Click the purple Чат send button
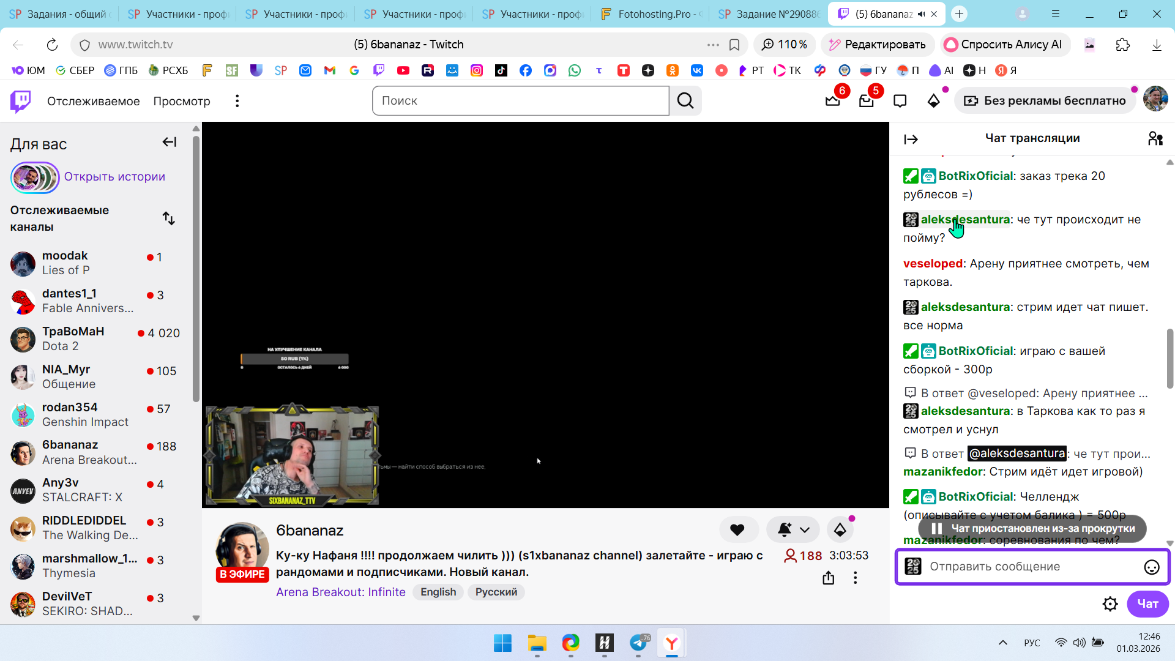 point(1147,604)
